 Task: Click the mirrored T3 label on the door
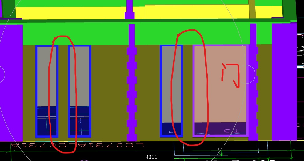tap(232, 131)
